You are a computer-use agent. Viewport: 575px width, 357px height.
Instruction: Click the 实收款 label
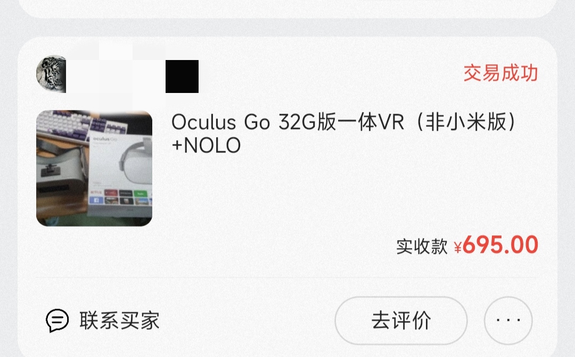coord(422,246)
